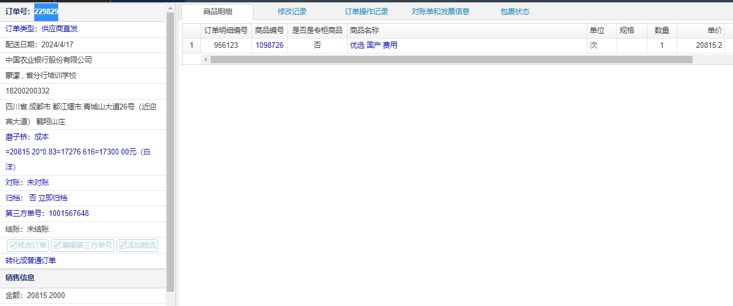Click the left arrow of the horizontal scrollbar

[206, 59]
